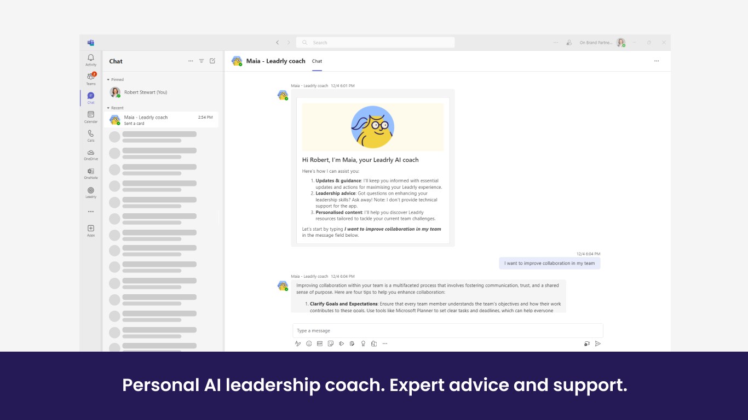Click the compose icon left of the ellipsis
748x420 pixels.
(x=374, y=343)
